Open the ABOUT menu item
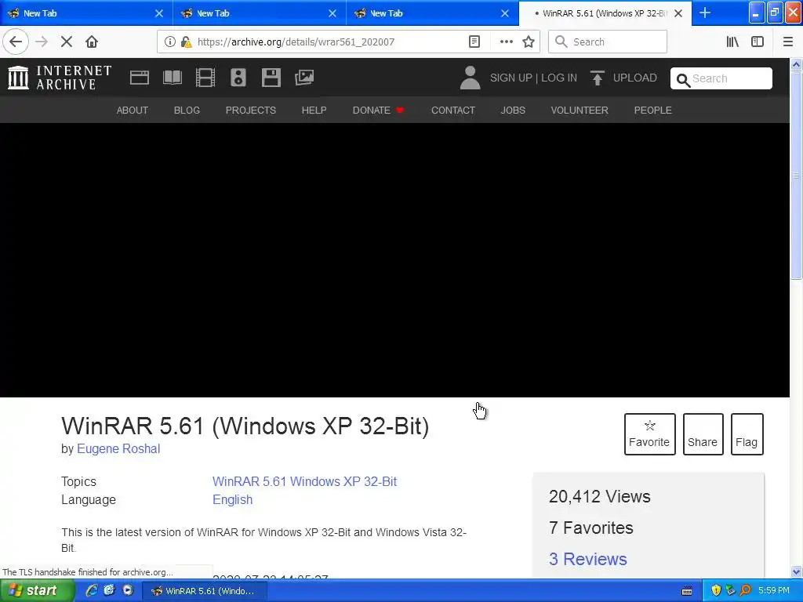This screenshot has width=803, height=602. (x=132, y=110)
